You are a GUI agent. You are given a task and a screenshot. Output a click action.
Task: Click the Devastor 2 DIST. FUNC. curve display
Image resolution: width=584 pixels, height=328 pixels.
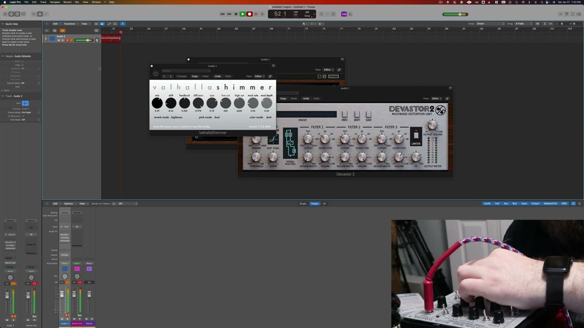tap(273, 139)
